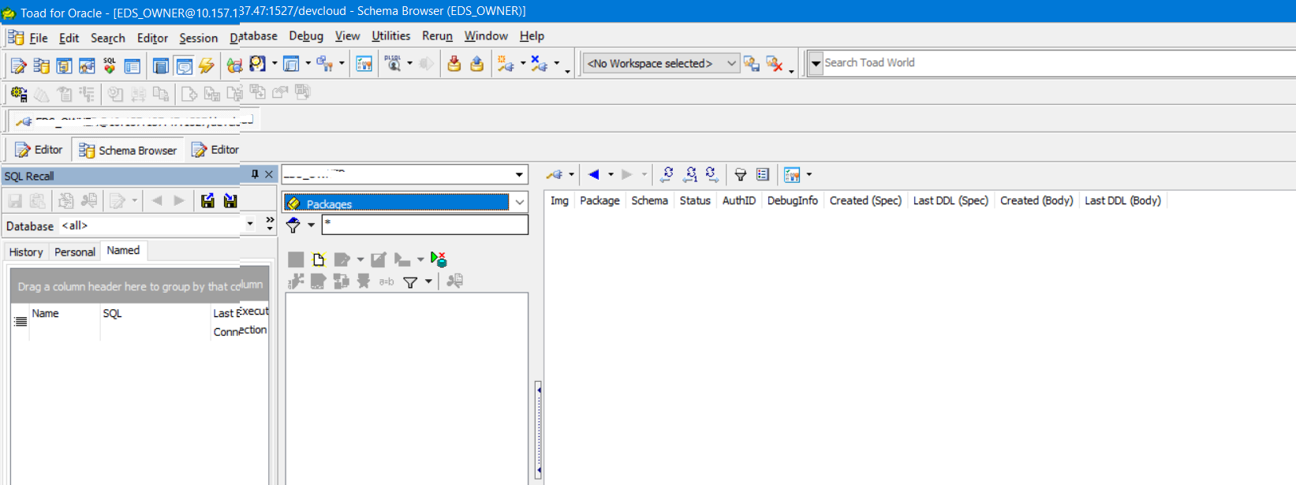Open the dropdown beside the browser layout icon
1296x485 pixels.
click(x=809, y=174)
